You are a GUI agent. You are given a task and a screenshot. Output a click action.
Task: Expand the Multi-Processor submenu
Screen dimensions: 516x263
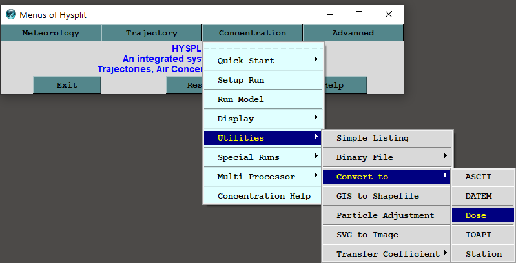263,177
